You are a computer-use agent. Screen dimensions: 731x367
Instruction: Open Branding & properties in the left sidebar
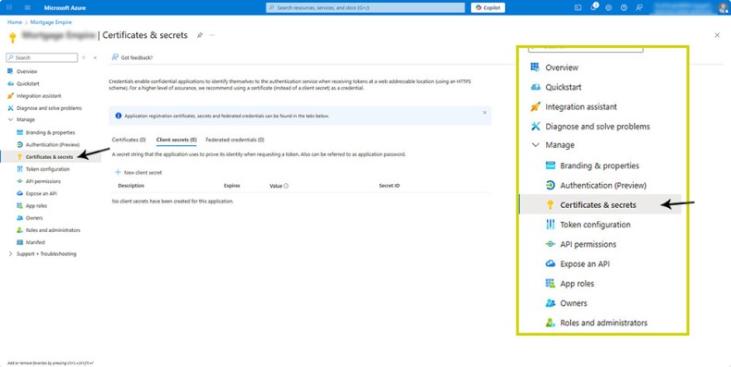pyautogui.click(x=50, y=133)
